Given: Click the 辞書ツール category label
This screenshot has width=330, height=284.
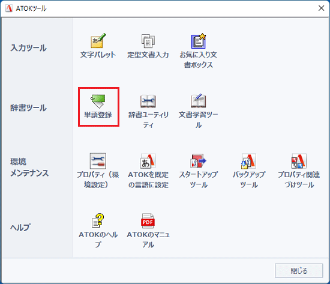Looking at the screenshot, I should (x=28, y=108).
